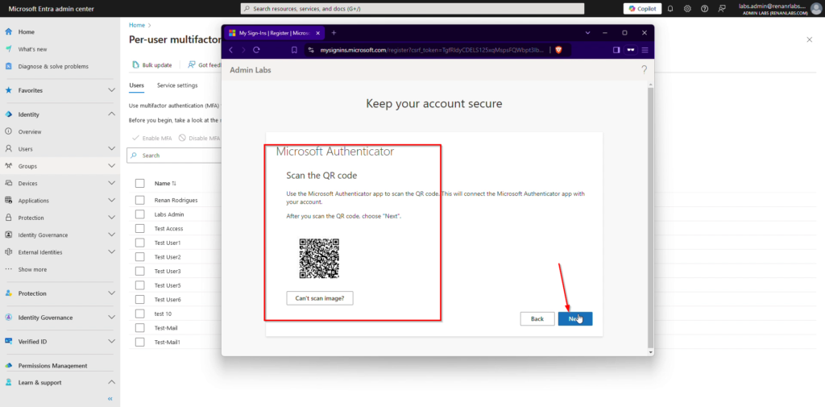Expand the Users submenu chevron

(x=111, y=149)
